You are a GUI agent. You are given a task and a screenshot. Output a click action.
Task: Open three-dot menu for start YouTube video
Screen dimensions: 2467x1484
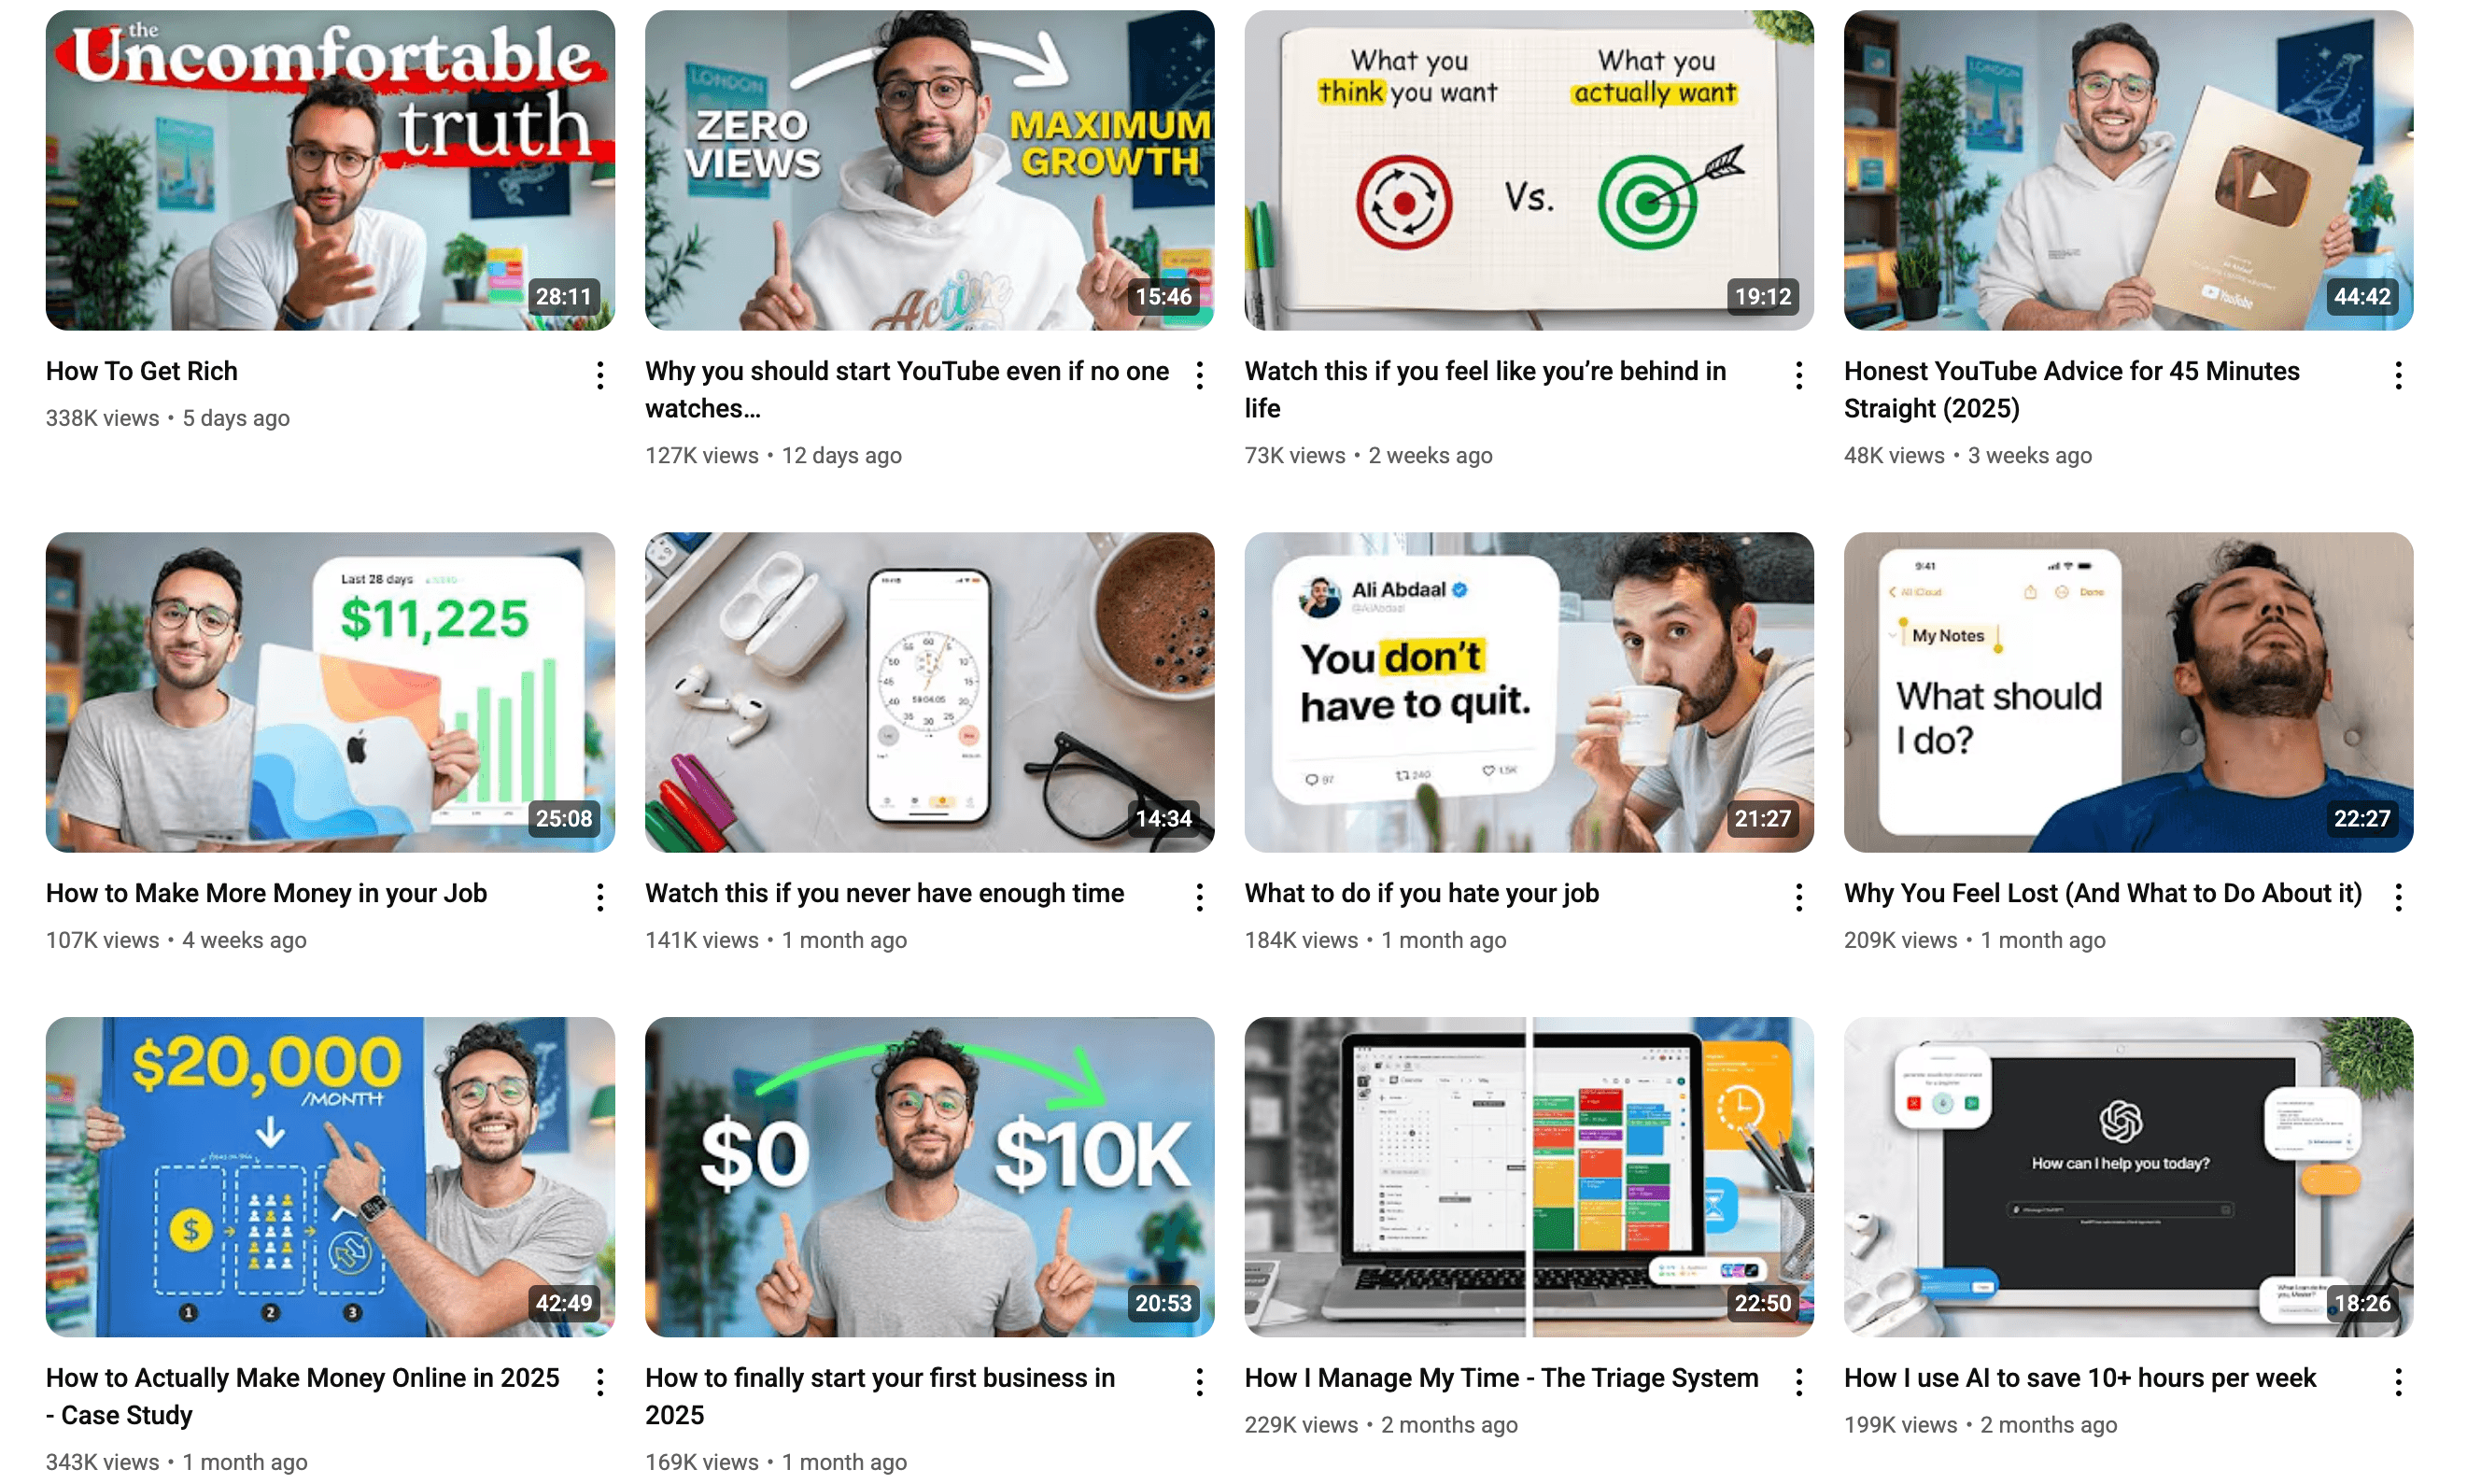pyautogui.click(x=1200, y=375)
